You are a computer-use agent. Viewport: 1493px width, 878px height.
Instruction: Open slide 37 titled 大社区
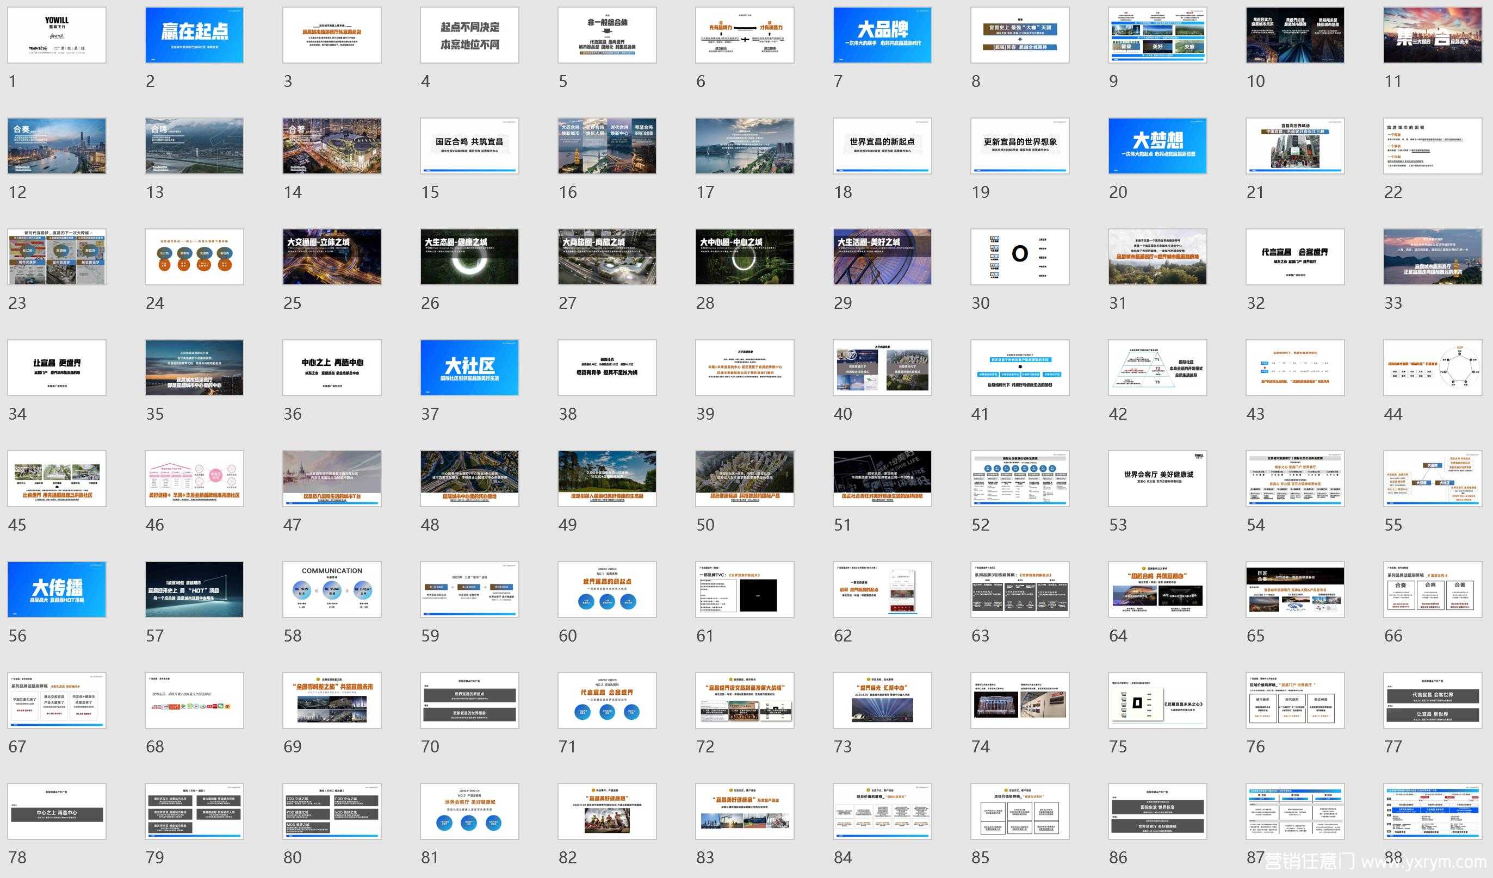coord(469,368)
